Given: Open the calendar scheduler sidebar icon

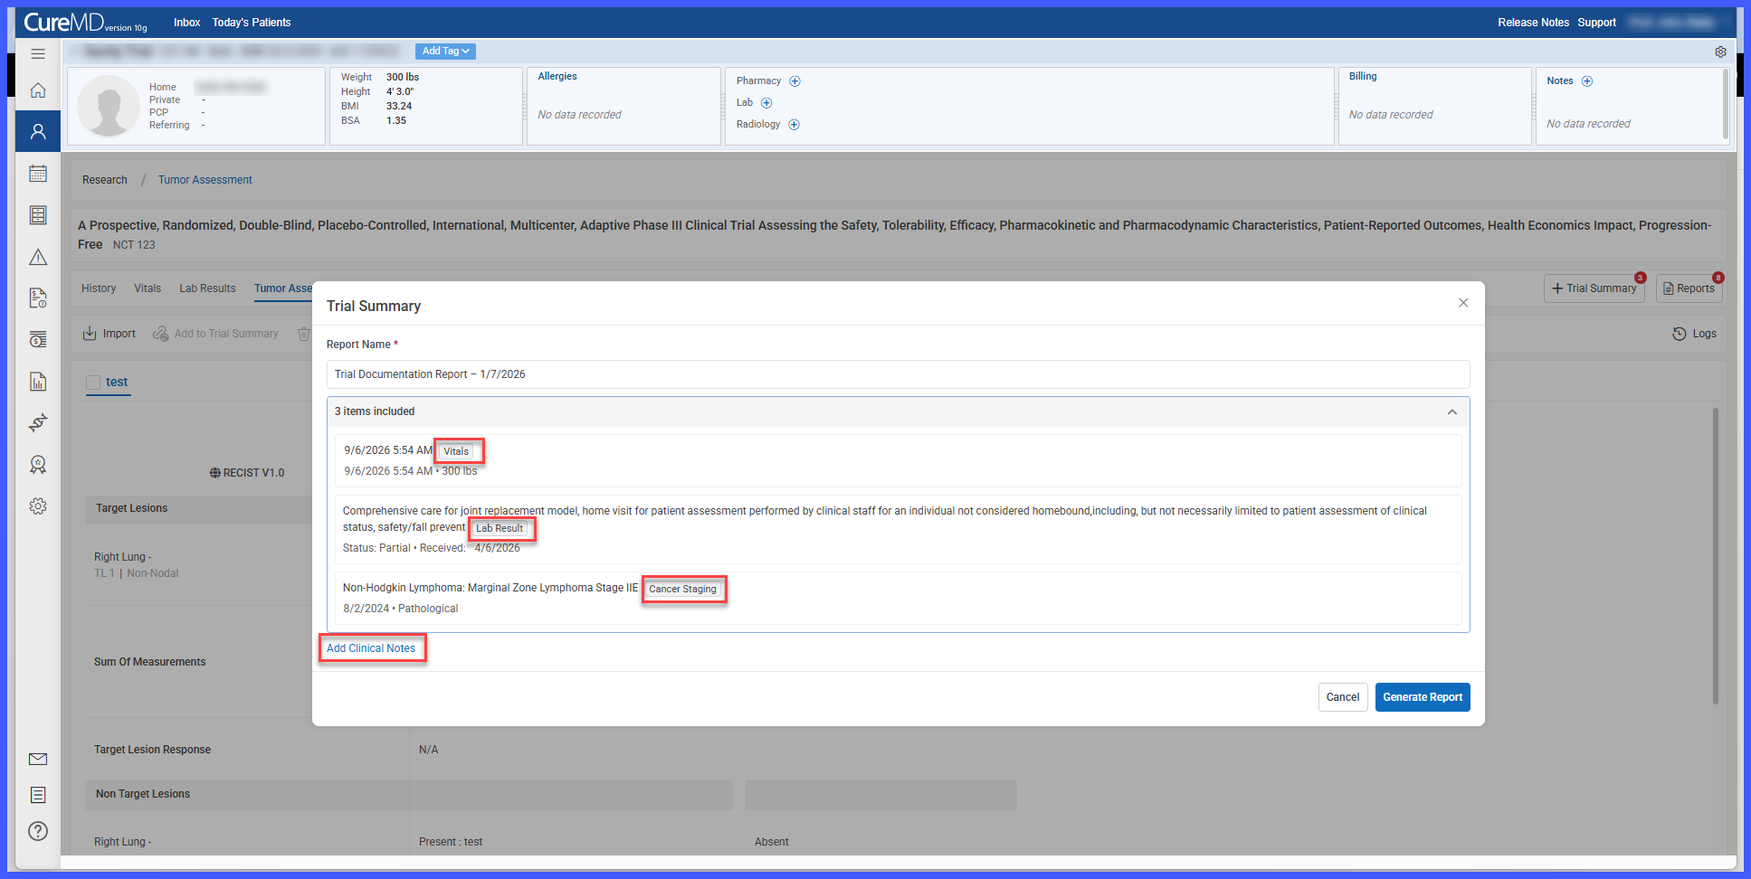Looking at the screenshot, I should 38,174.
